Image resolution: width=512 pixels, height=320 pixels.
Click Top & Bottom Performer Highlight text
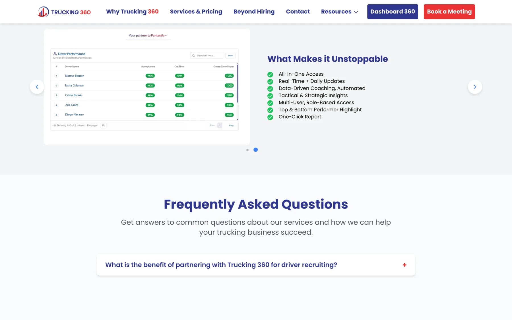(x=320, y=110)
